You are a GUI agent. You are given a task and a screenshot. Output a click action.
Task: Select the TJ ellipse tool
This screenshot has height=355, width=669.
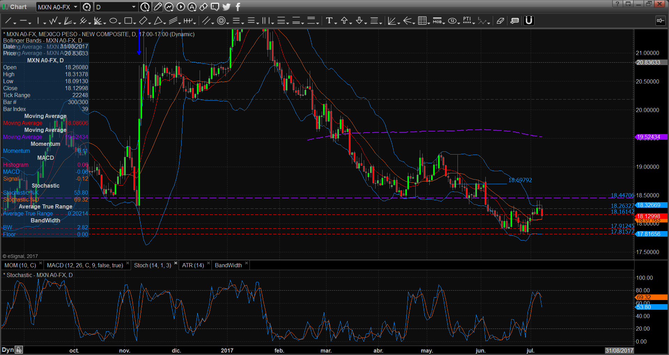coord(452,21)
